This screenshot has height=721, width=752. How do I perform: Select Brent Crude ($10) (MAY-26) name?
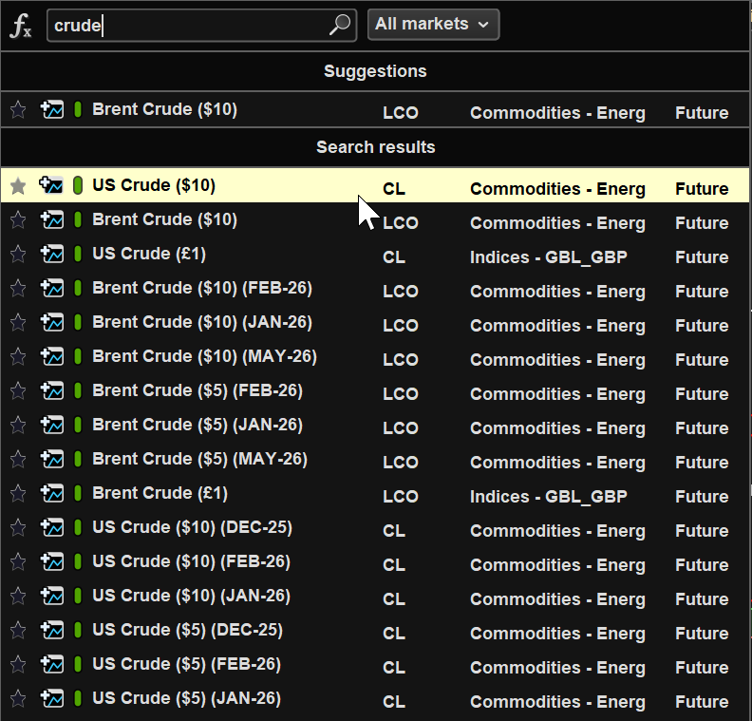point(204,356)
